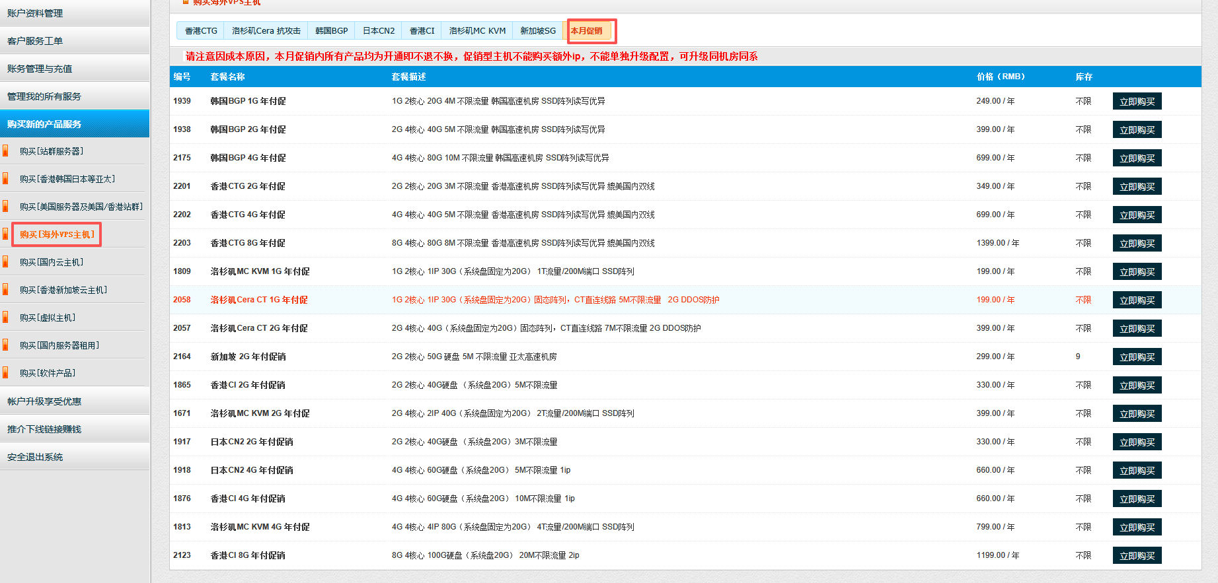This screenshot has width=1218, height=583.
Task: Buy 香港CTG 2G 年付促 plan 2201
Action: coord(1137,186)
